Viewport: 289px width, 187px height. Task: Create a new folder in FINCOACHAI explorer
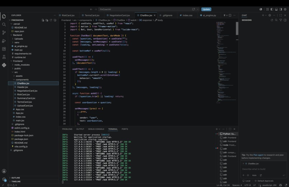(x=47, y=20)
